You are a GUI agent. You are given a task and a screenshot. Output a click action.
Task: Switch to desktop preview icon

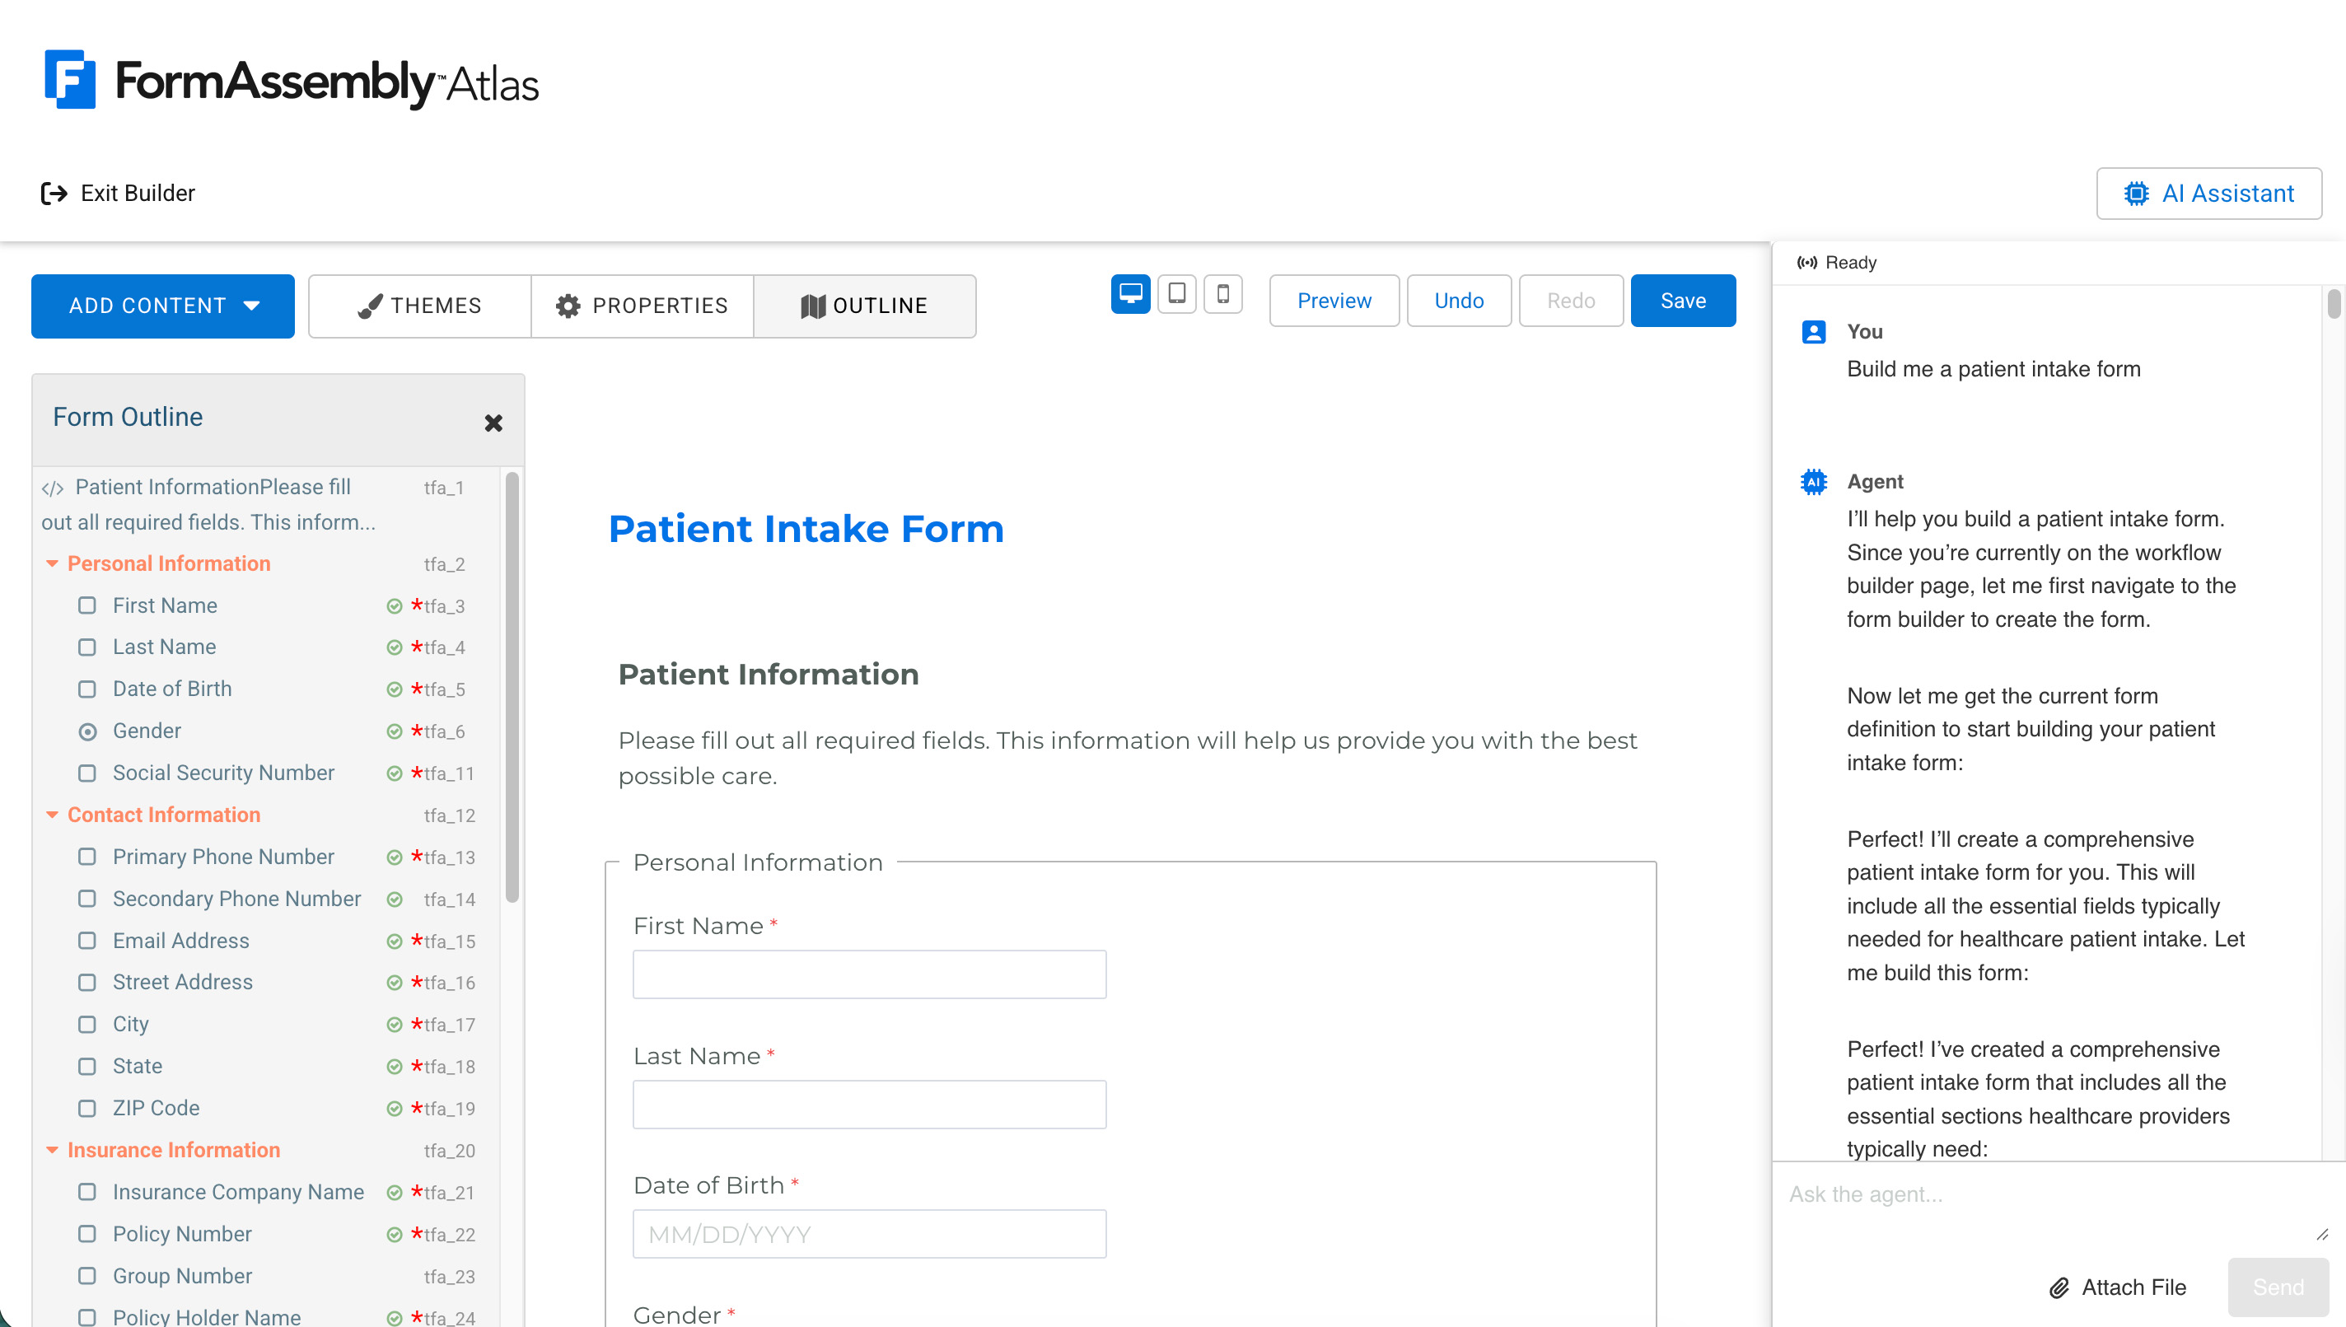coord(1130,294)
